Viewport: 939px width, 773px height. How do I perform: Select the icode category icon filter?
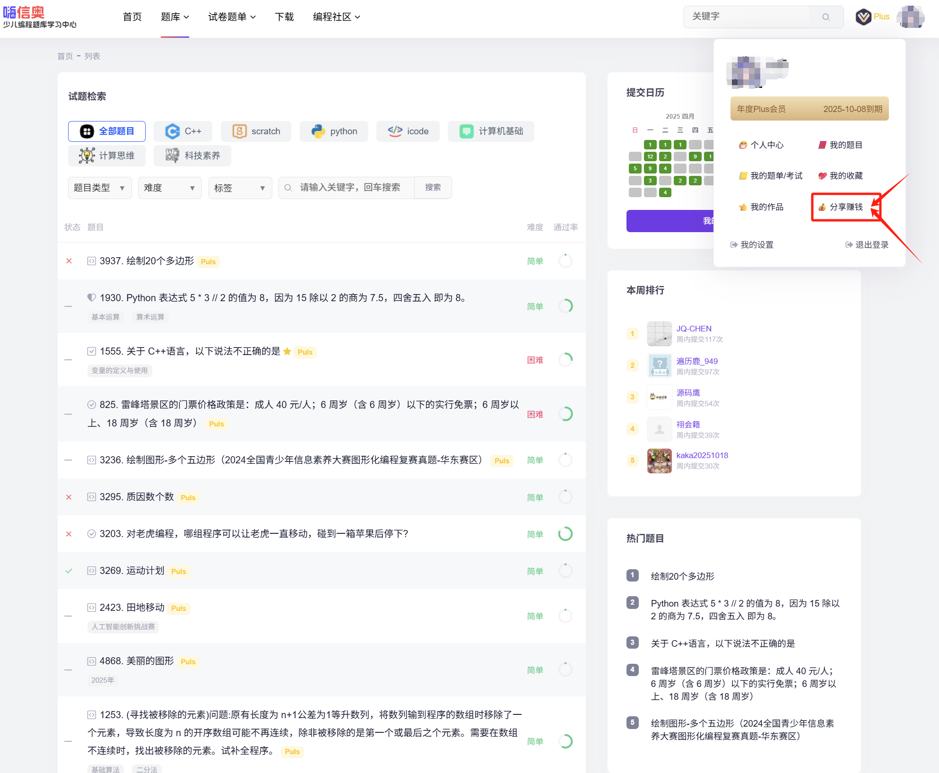pos(395,131)
